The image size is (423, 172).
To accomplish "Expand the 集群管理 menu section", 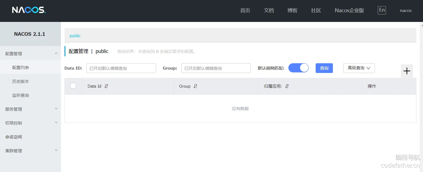I will [30, 151].
